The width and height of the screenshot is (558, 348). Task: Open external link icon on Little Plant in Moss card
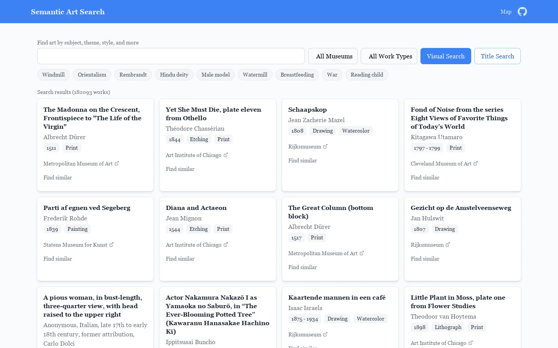coord(470,343)
